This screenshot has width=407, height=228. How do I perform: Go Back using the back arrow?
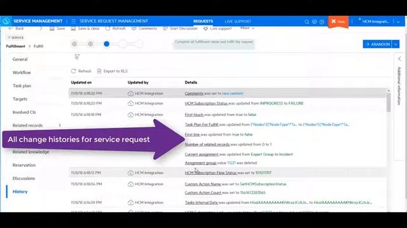click(16, 28)
